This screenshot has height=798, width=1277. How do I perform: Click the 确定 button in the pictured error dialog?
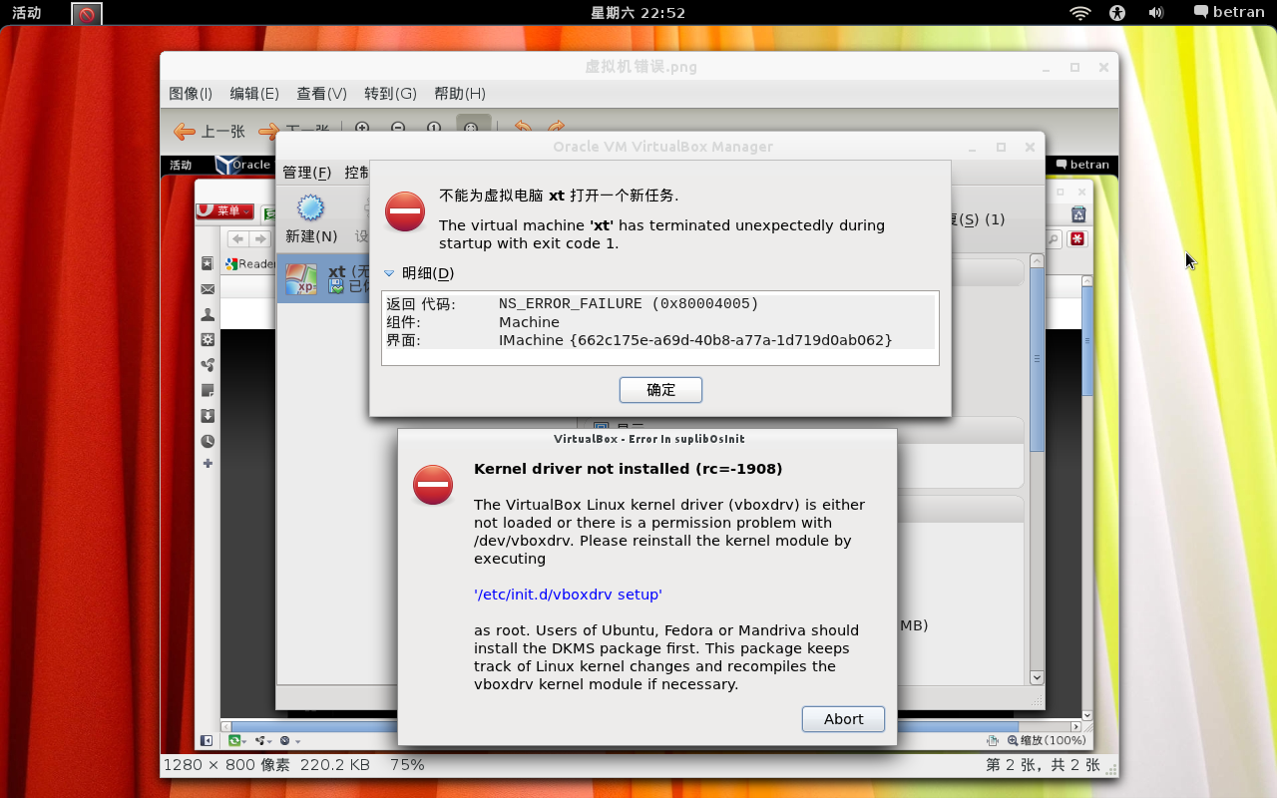(660, 390)
